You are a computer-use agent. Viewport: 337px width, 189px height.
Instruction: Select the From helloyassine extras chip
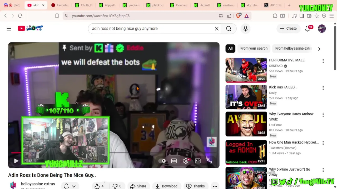tap(293, 48)
